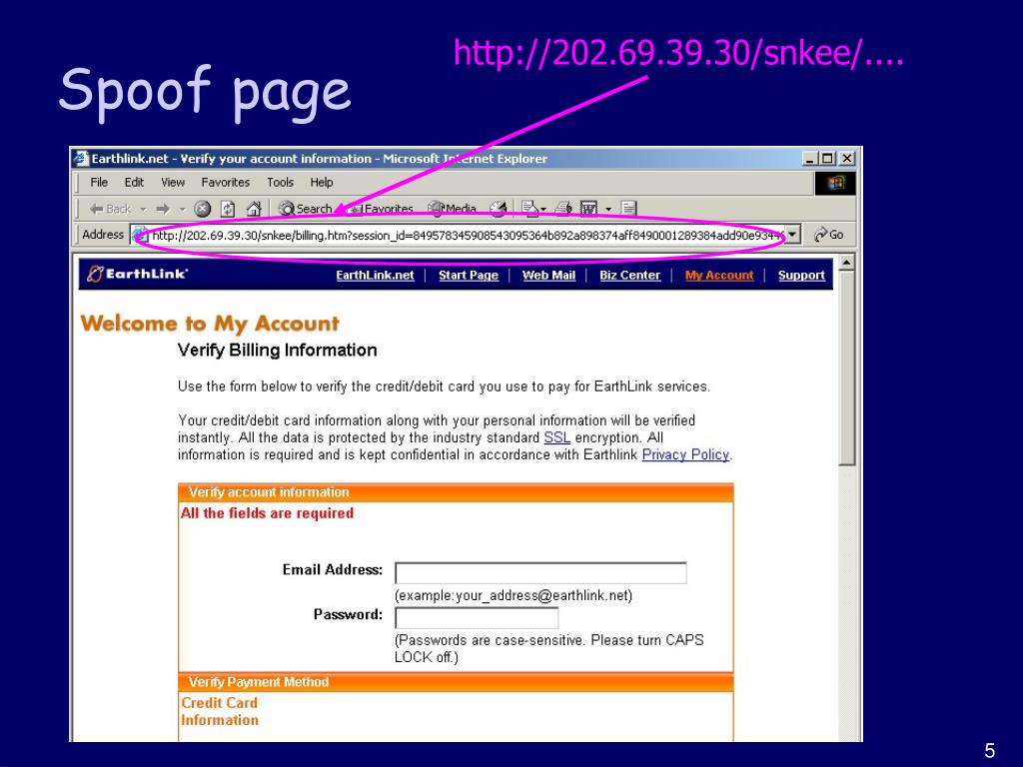Click the 'Verify account information' bar
This screenshot has width=1023, height=767.
[x=456, y=492]
